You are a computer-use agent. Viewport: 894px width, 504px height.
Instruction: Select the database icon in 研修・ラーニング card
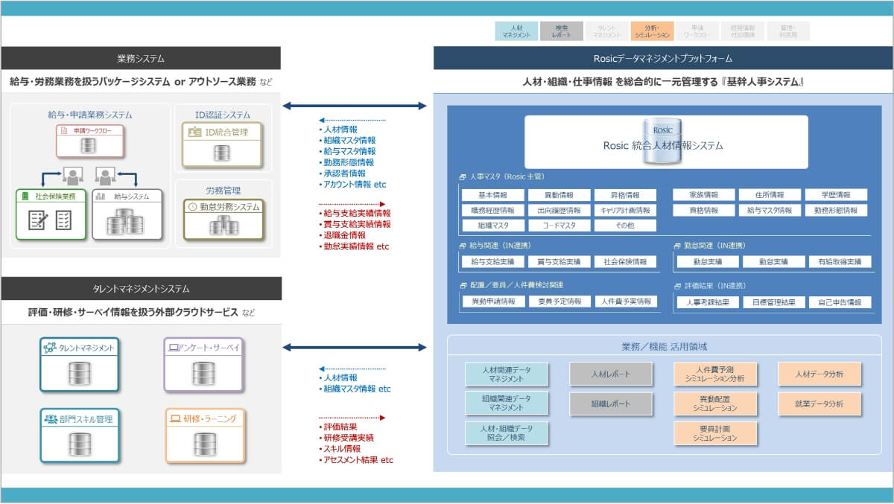point(203,444)
